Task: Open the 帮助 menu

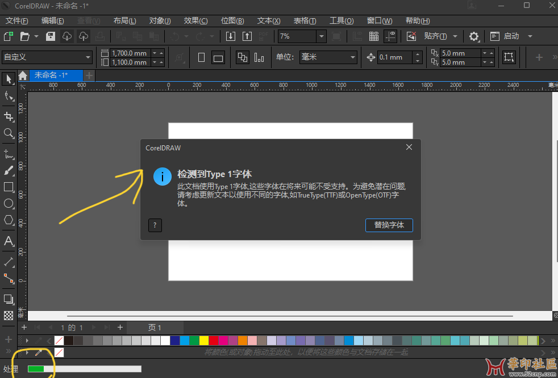Action: tap(418, 20)
